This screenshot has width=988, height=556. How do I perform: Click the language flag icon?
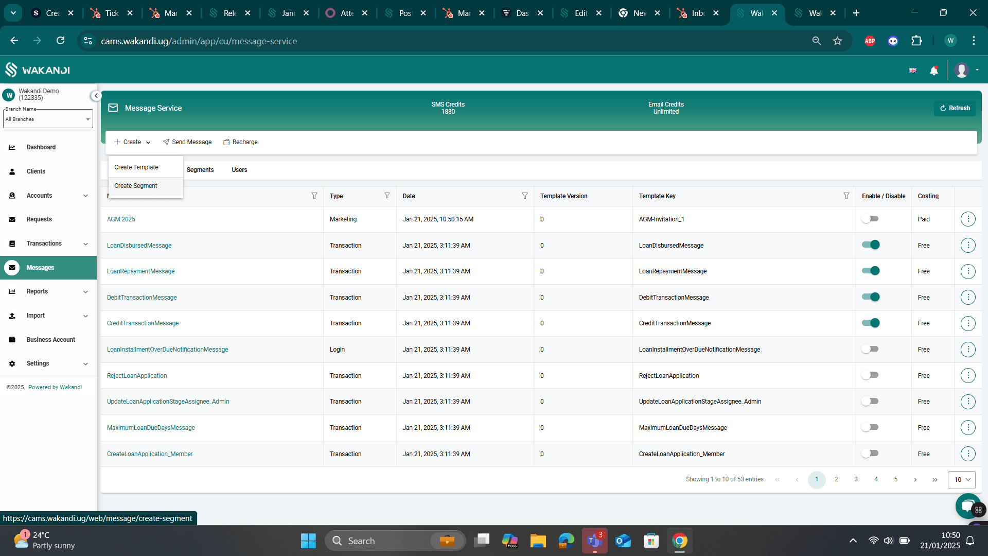(913, 71)
